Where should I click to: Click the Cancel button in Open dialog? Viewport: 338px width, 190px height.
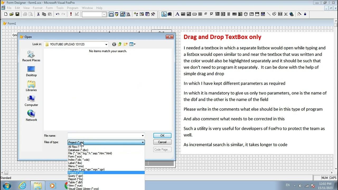coord(162,142)
